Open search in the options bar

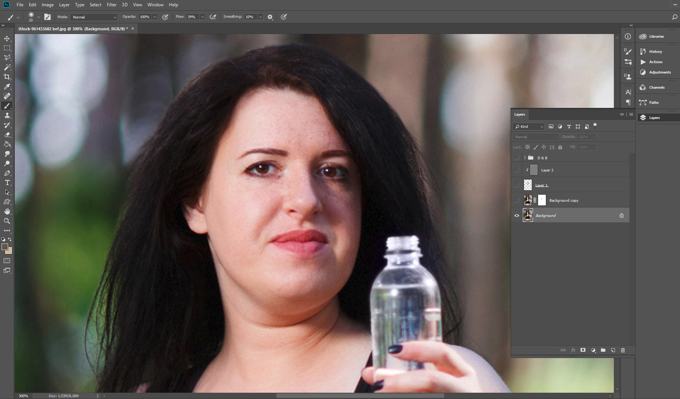pyautogui.click(x=674, y=17)
